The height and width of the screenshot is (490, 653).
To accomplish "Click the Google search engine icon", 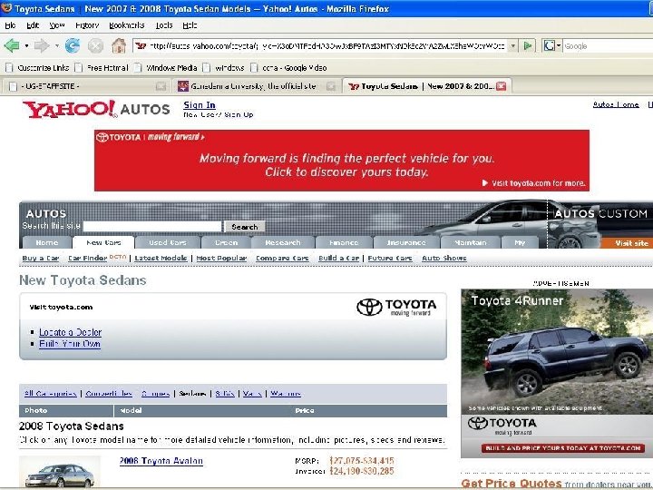I will click(550, 45).
